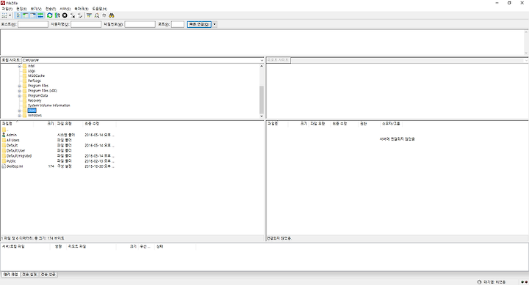This screenshot has height=285, width=529.
Task: Toggle local directory tree display
Action: point(26,15)
